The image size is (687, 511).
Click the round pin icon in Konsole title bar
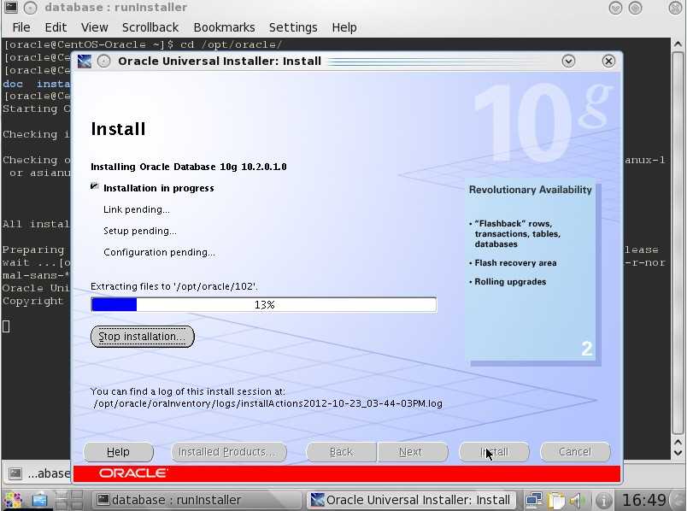tap(30, 7)
